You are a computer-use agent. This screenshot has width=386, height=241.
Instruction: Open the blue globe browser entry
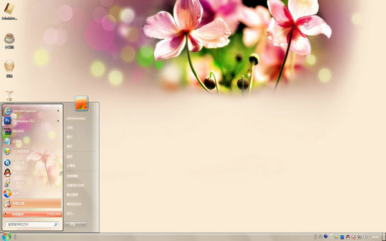(32, 163)
